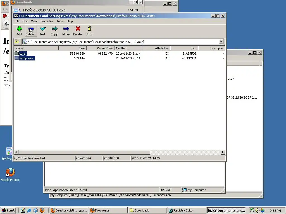Sort by the Attributes column header

point(156,48)
